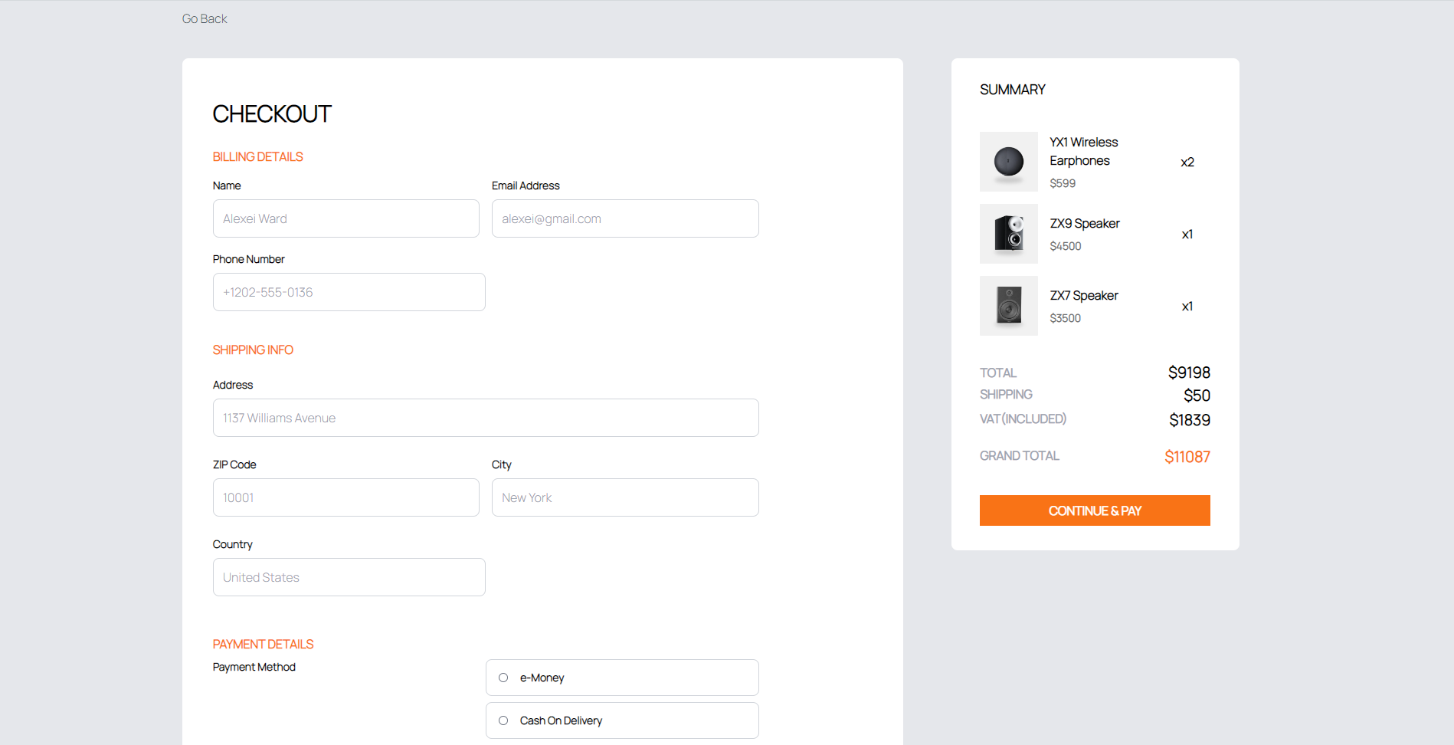This screenshot has height=745, width=1454.
Task: Click the Country input field
Action: 349,577
